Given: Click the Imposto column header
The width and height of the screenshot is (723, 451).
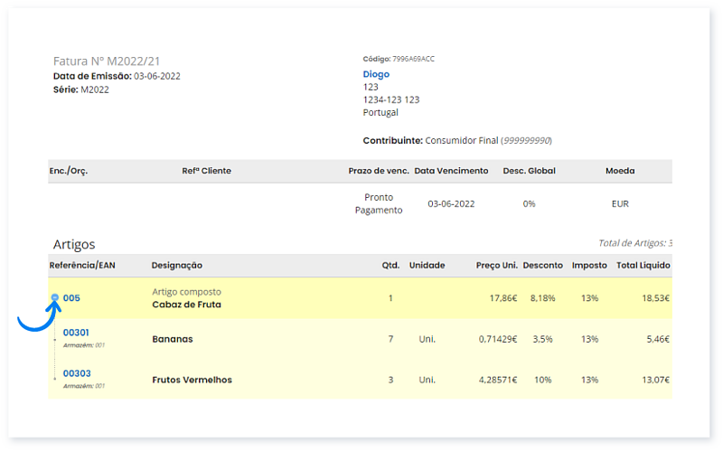Looking at the screenshot, I should [x=589, y=266].
